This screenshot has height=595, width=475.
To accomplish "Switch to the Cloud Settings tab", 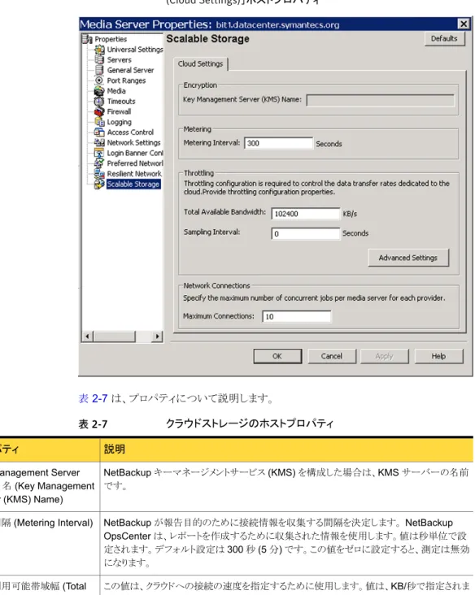I will click(200, 63).
